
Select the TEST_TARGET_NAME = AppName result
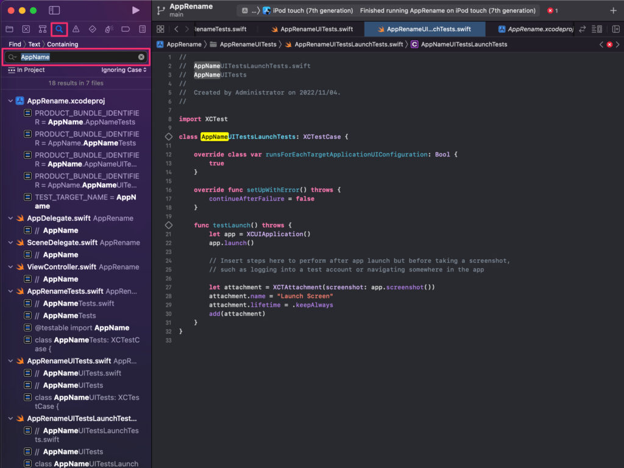point(82,201)
